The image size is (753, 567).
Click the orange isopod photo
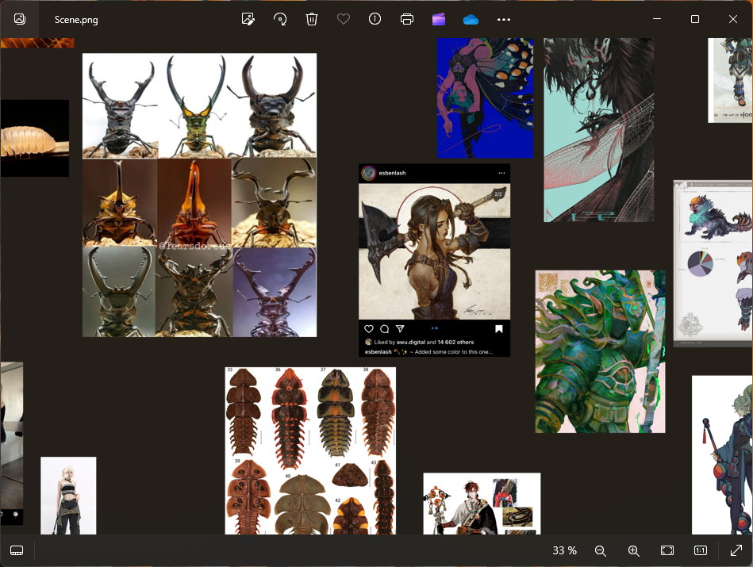pos(35,138)
